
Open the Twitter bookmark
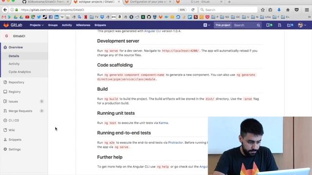pos(39,17)
